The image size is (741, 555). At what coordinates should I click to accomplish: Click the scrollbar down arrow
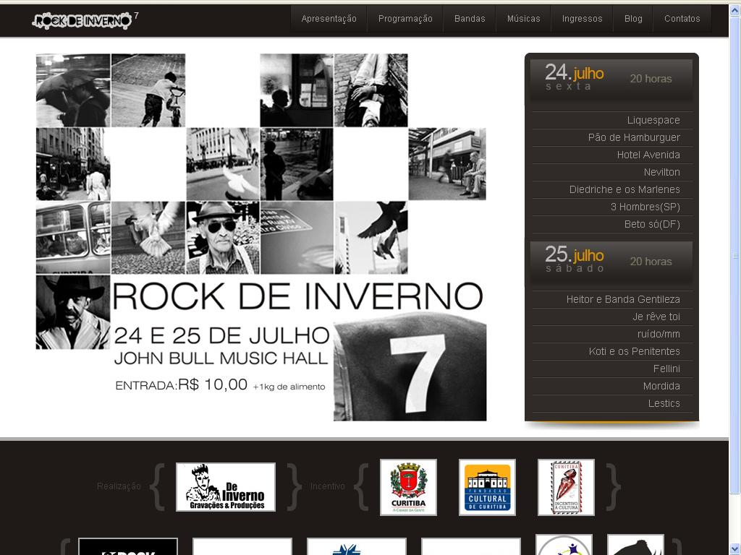click(x=734, y=549)
